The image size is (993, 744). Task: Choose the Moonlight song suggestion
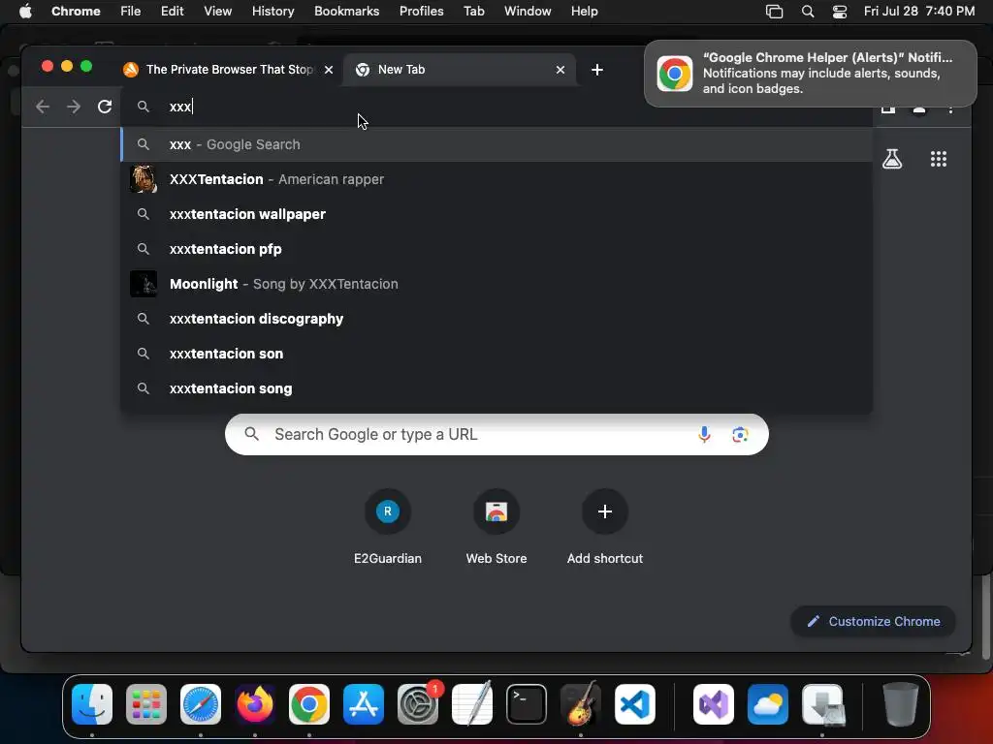[496, 284]
